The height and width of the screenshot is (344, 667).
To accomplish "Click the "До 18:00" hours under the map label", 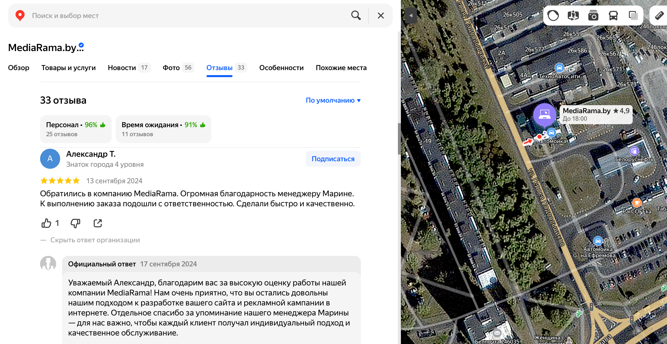I will pyautogui.click(x=575, y=119).
